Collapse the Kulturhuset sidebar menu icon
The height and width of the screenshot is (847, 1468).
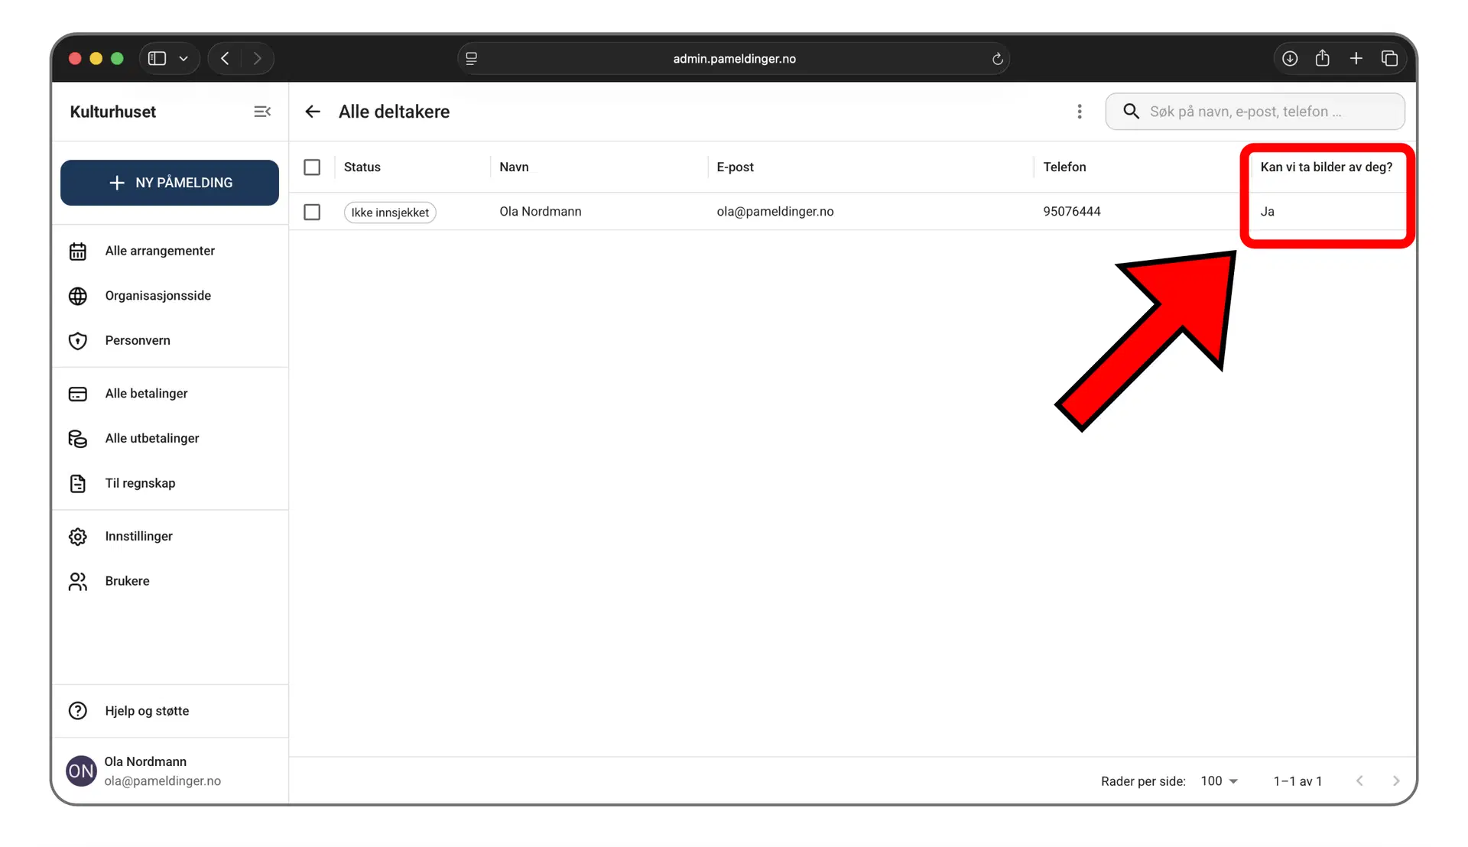(x=262, y=112)
